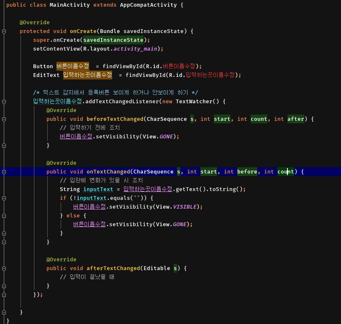Click the EditText type declaration

click(x=46, y=75)
